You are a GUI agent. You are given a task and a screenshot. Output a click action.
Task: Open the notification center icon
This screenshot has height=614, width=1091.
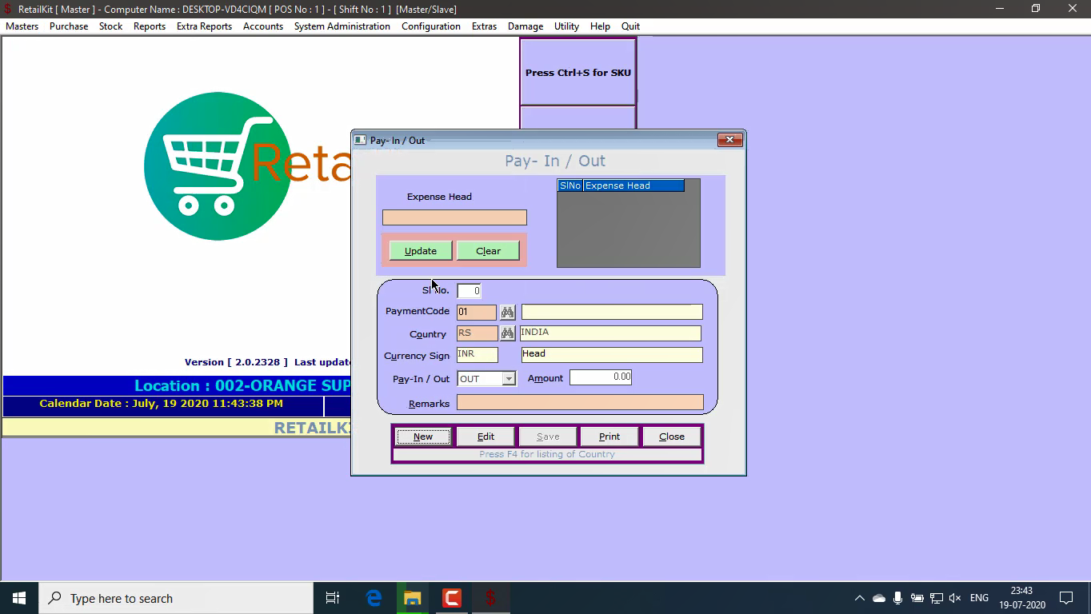point(1066,598)
